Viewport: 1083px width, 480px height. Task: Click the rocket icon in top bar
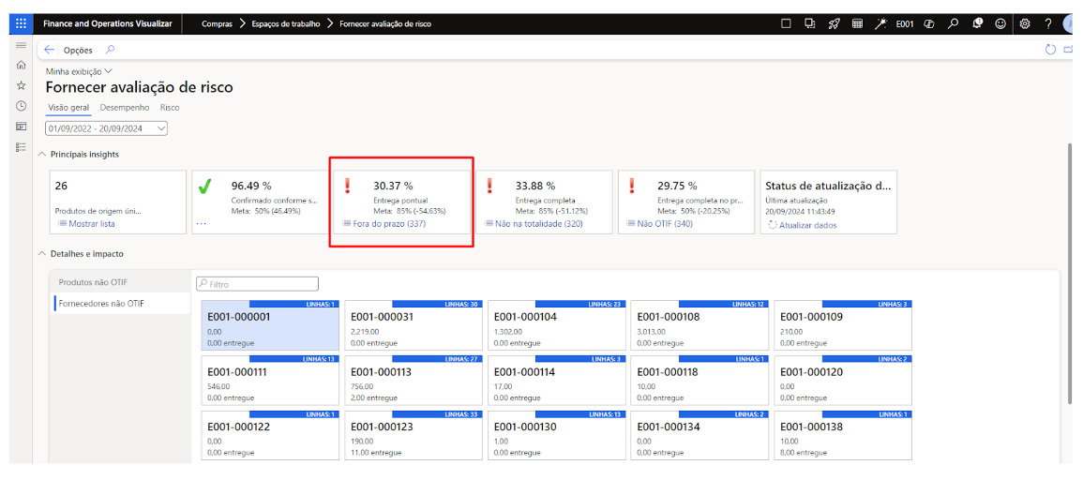coord(834,23)
